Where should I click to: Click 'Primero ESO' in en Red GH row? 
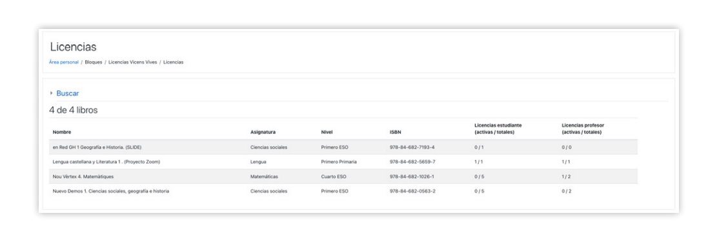[x=334, y=147]
